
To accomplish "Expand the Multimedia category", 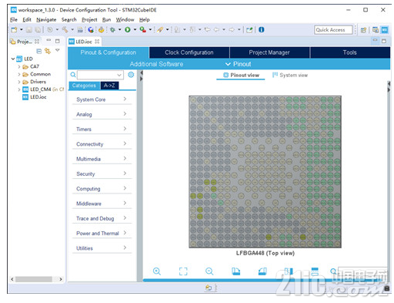I will (102, 159).
